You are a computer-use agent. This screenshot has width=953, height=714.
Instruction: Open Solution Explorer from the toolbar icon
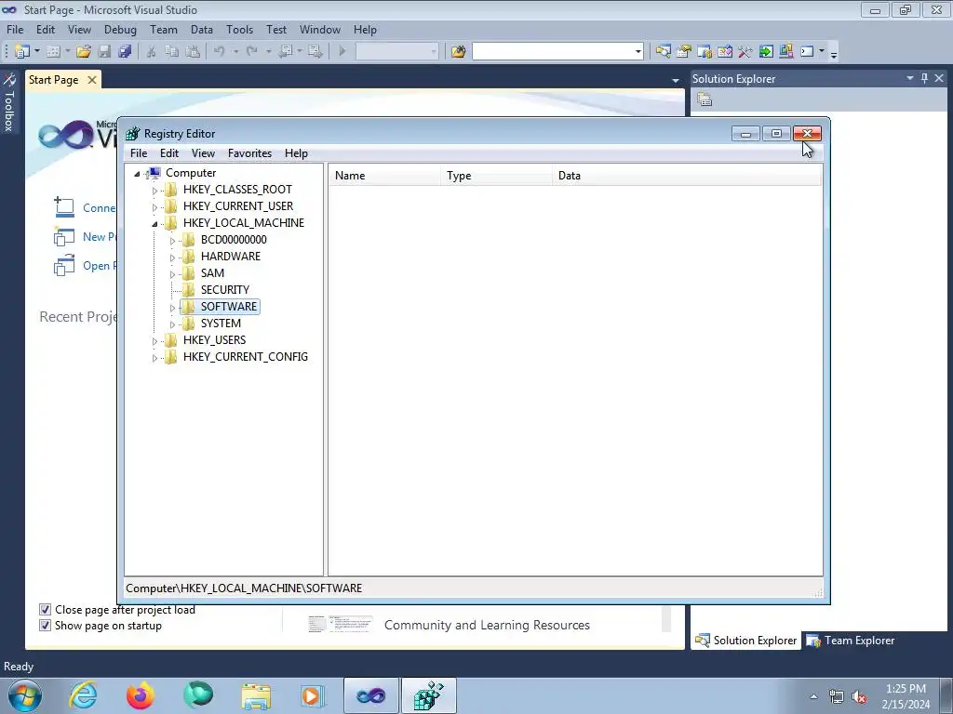663,52
